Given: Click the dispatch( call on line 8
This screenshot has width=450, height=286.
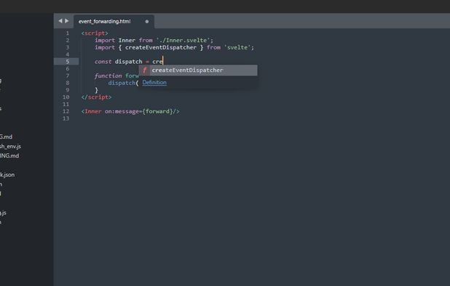Looking at the screenshot, I should (123, 83).
